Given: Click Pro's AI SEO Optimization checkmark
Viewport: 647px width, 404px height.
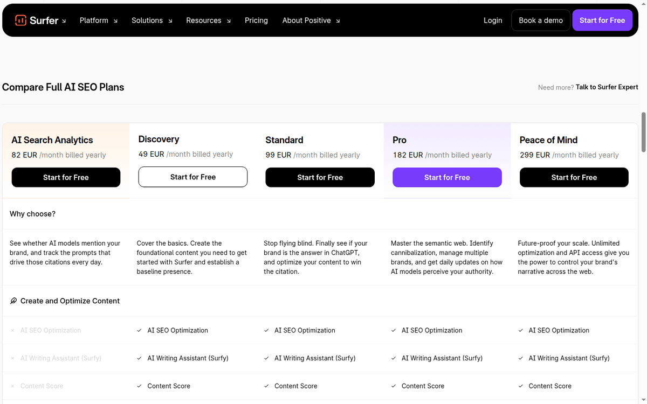Looking at the screenshot, I should tap(394, 331).
